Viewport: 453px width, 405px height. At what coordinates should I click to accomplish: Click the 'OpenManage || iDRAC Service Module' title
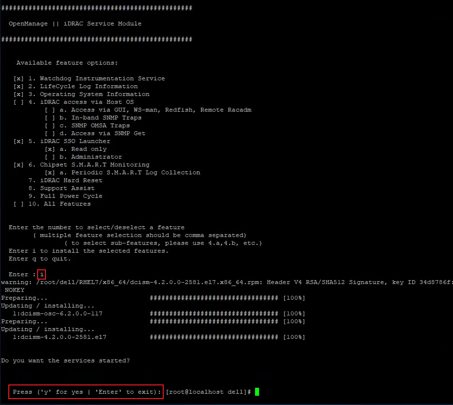click(x=75, y=24)
